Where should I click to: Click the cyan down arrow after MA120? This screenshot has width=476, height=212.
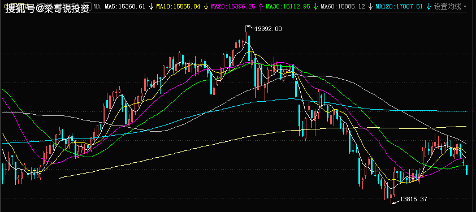click(x=429, y=6)
